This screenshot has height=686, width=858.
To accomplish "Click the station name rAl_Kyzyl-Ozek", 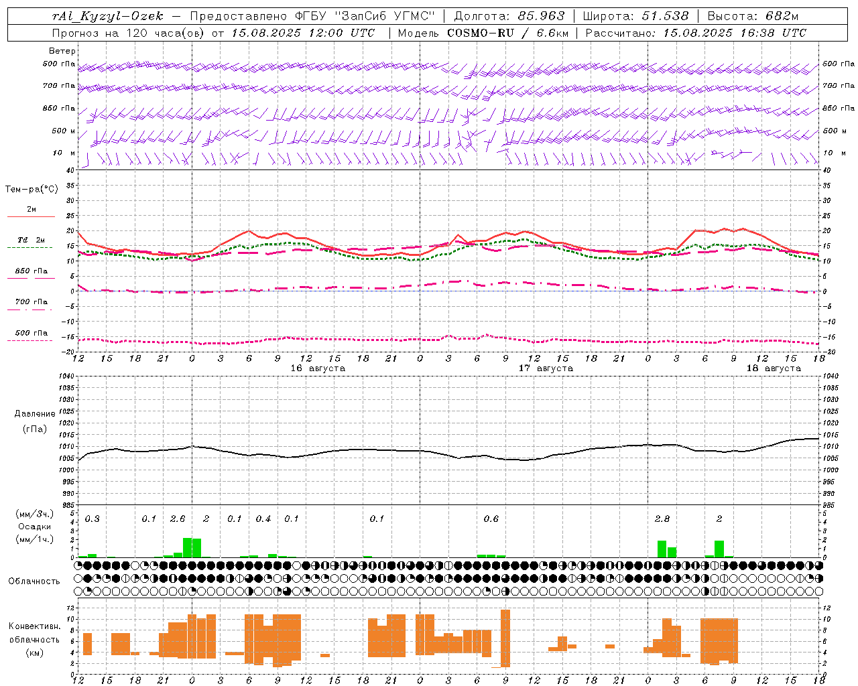I will point(107,16).
